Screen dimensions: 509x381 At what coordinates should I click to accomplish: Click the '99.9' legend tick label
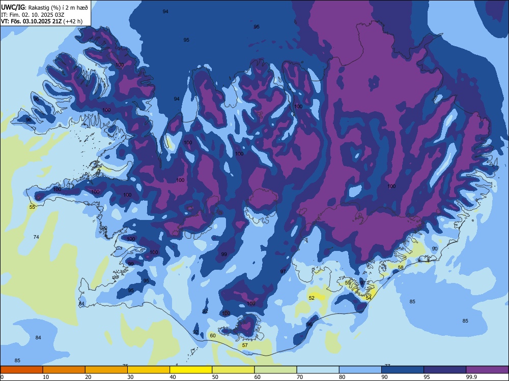click(x=471, y=377)
